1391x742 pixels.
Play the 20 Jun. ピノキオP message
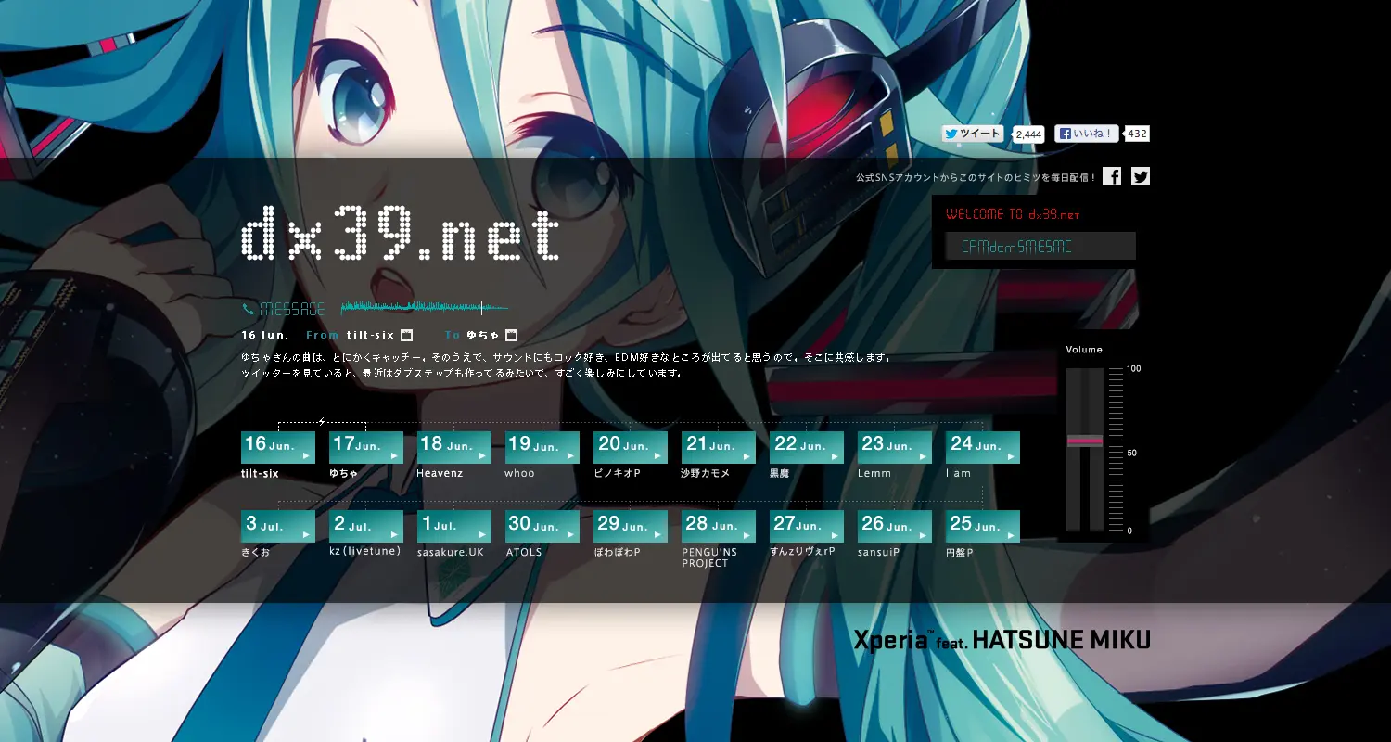coord(631,447)
